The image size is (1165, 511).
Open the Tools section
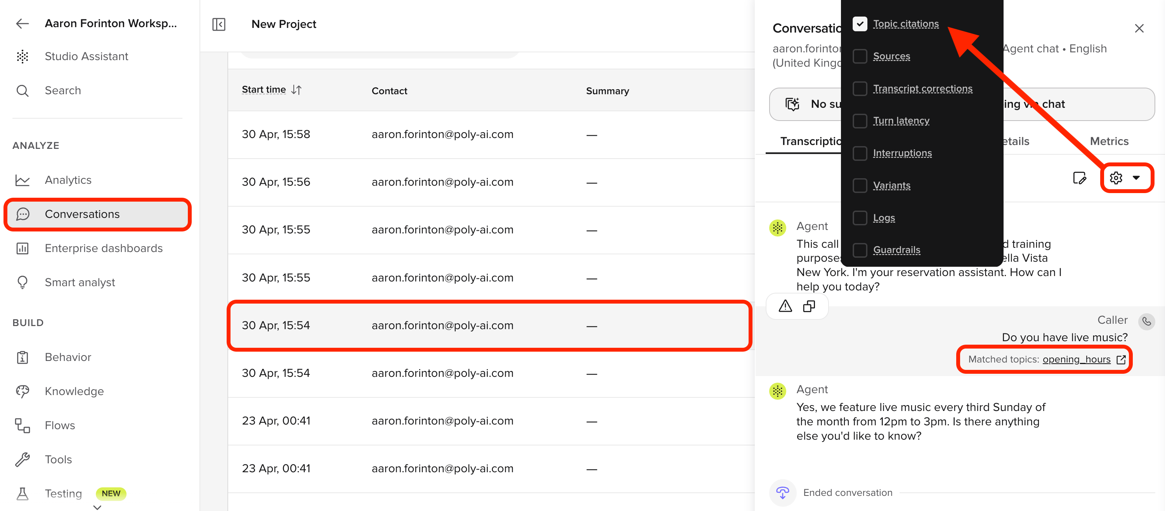[58, 459]
